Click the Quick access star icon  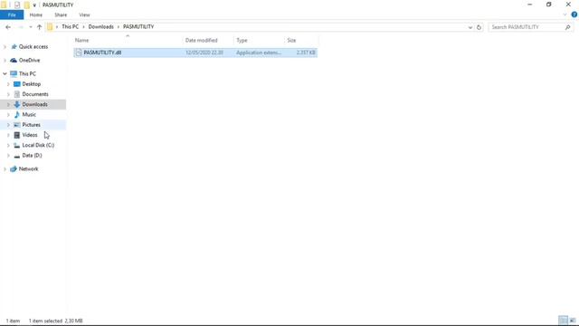(14, 46)
